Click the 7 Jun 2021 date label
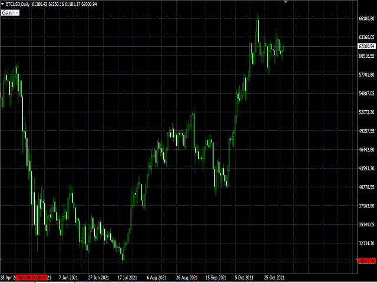This screenshot has width=377, height=283. [x=68, y=278]
